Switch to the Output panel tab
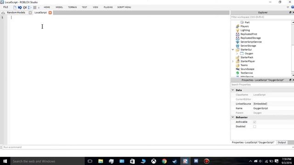Image resolution: width=294 pixels, height=165 pixels. click(282, 143)
